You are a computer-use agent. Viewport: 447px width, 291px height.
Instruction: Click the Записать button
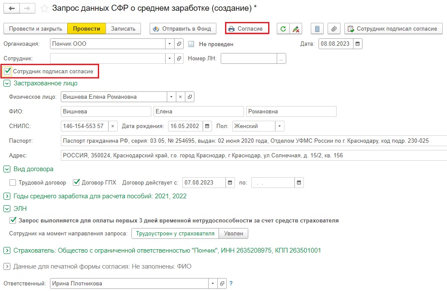click(123, 29)
